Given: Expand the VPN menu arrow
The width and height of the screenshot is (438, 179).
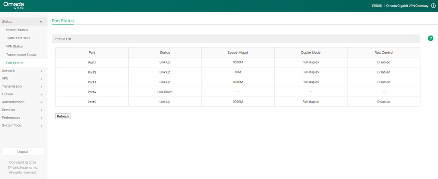Looking at the screenshot, I should pyautogui.click(x=41, y=79).
